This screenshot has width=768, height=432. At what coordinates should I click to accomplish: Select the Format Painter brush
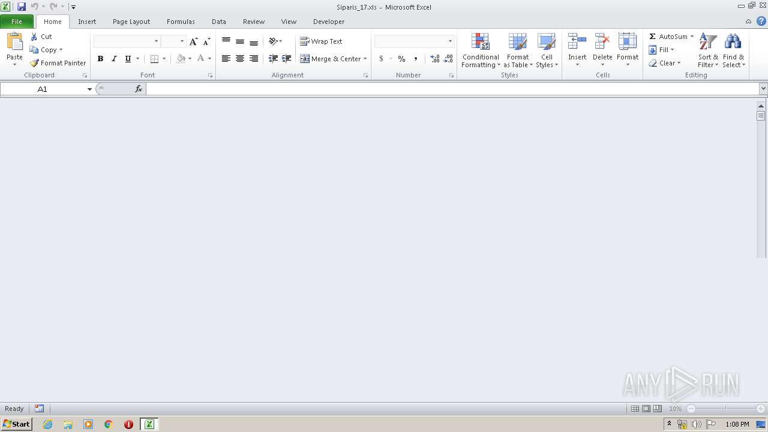click(x=58, y=63)
